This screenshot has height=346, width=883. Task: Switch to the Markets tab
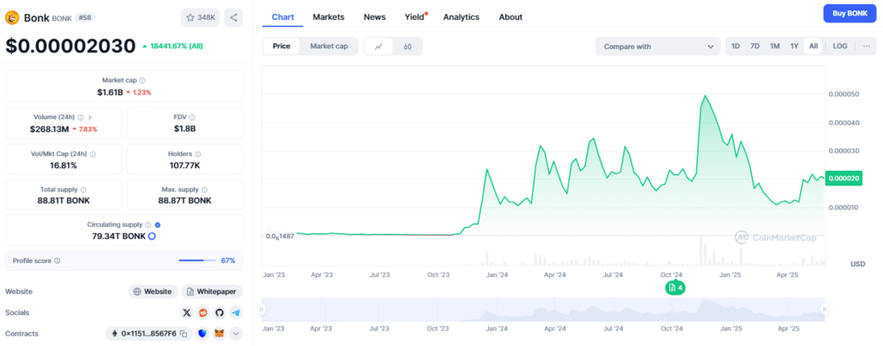pos(329,17)
